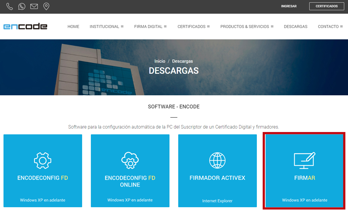
Task: Click the Ingresar link
Action: pos(289,6)
